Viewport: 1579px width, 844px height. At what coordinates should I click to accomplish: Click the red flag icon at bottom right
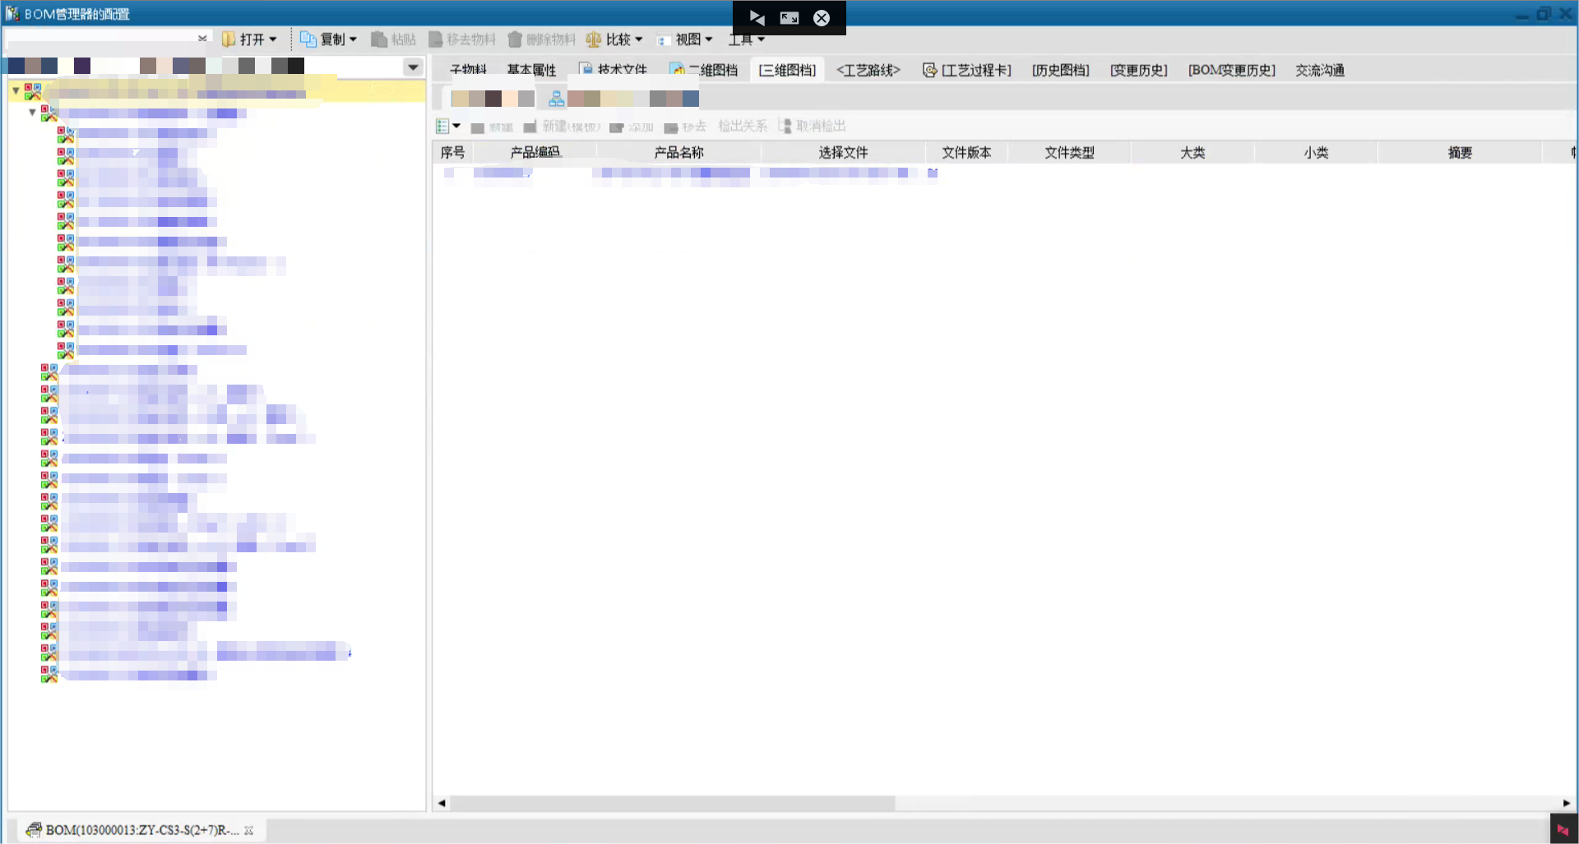coord(1563,830)
